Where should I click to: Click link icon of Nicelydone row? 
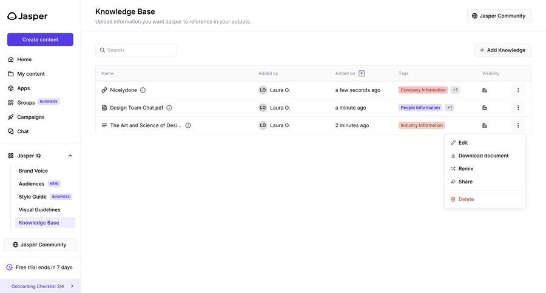pos(104,90)
